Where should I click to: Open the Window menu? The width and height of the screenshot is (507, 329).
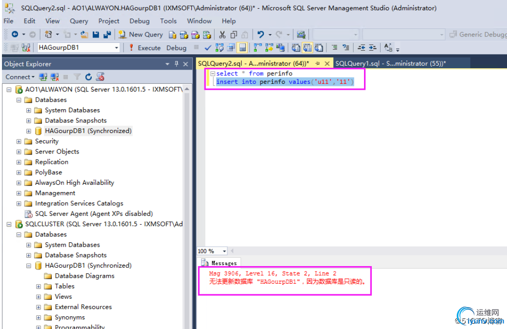[199, 21]
